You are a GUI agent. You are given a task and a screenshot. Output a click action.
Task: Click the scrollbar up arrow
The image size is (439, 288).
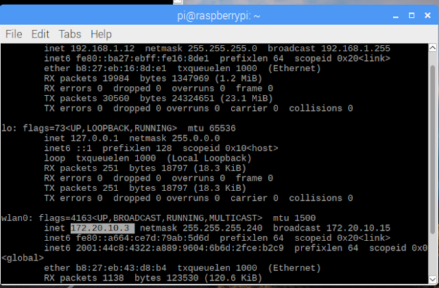433,48
